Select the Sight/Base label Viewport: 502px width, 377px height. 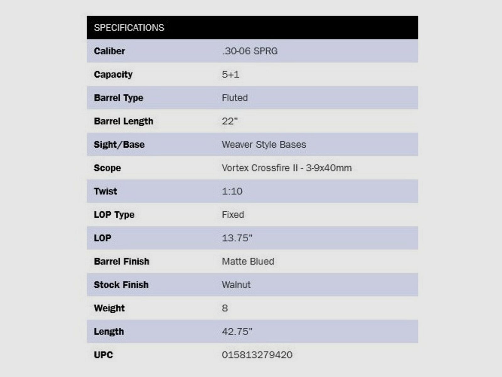[x=119, y=145]
